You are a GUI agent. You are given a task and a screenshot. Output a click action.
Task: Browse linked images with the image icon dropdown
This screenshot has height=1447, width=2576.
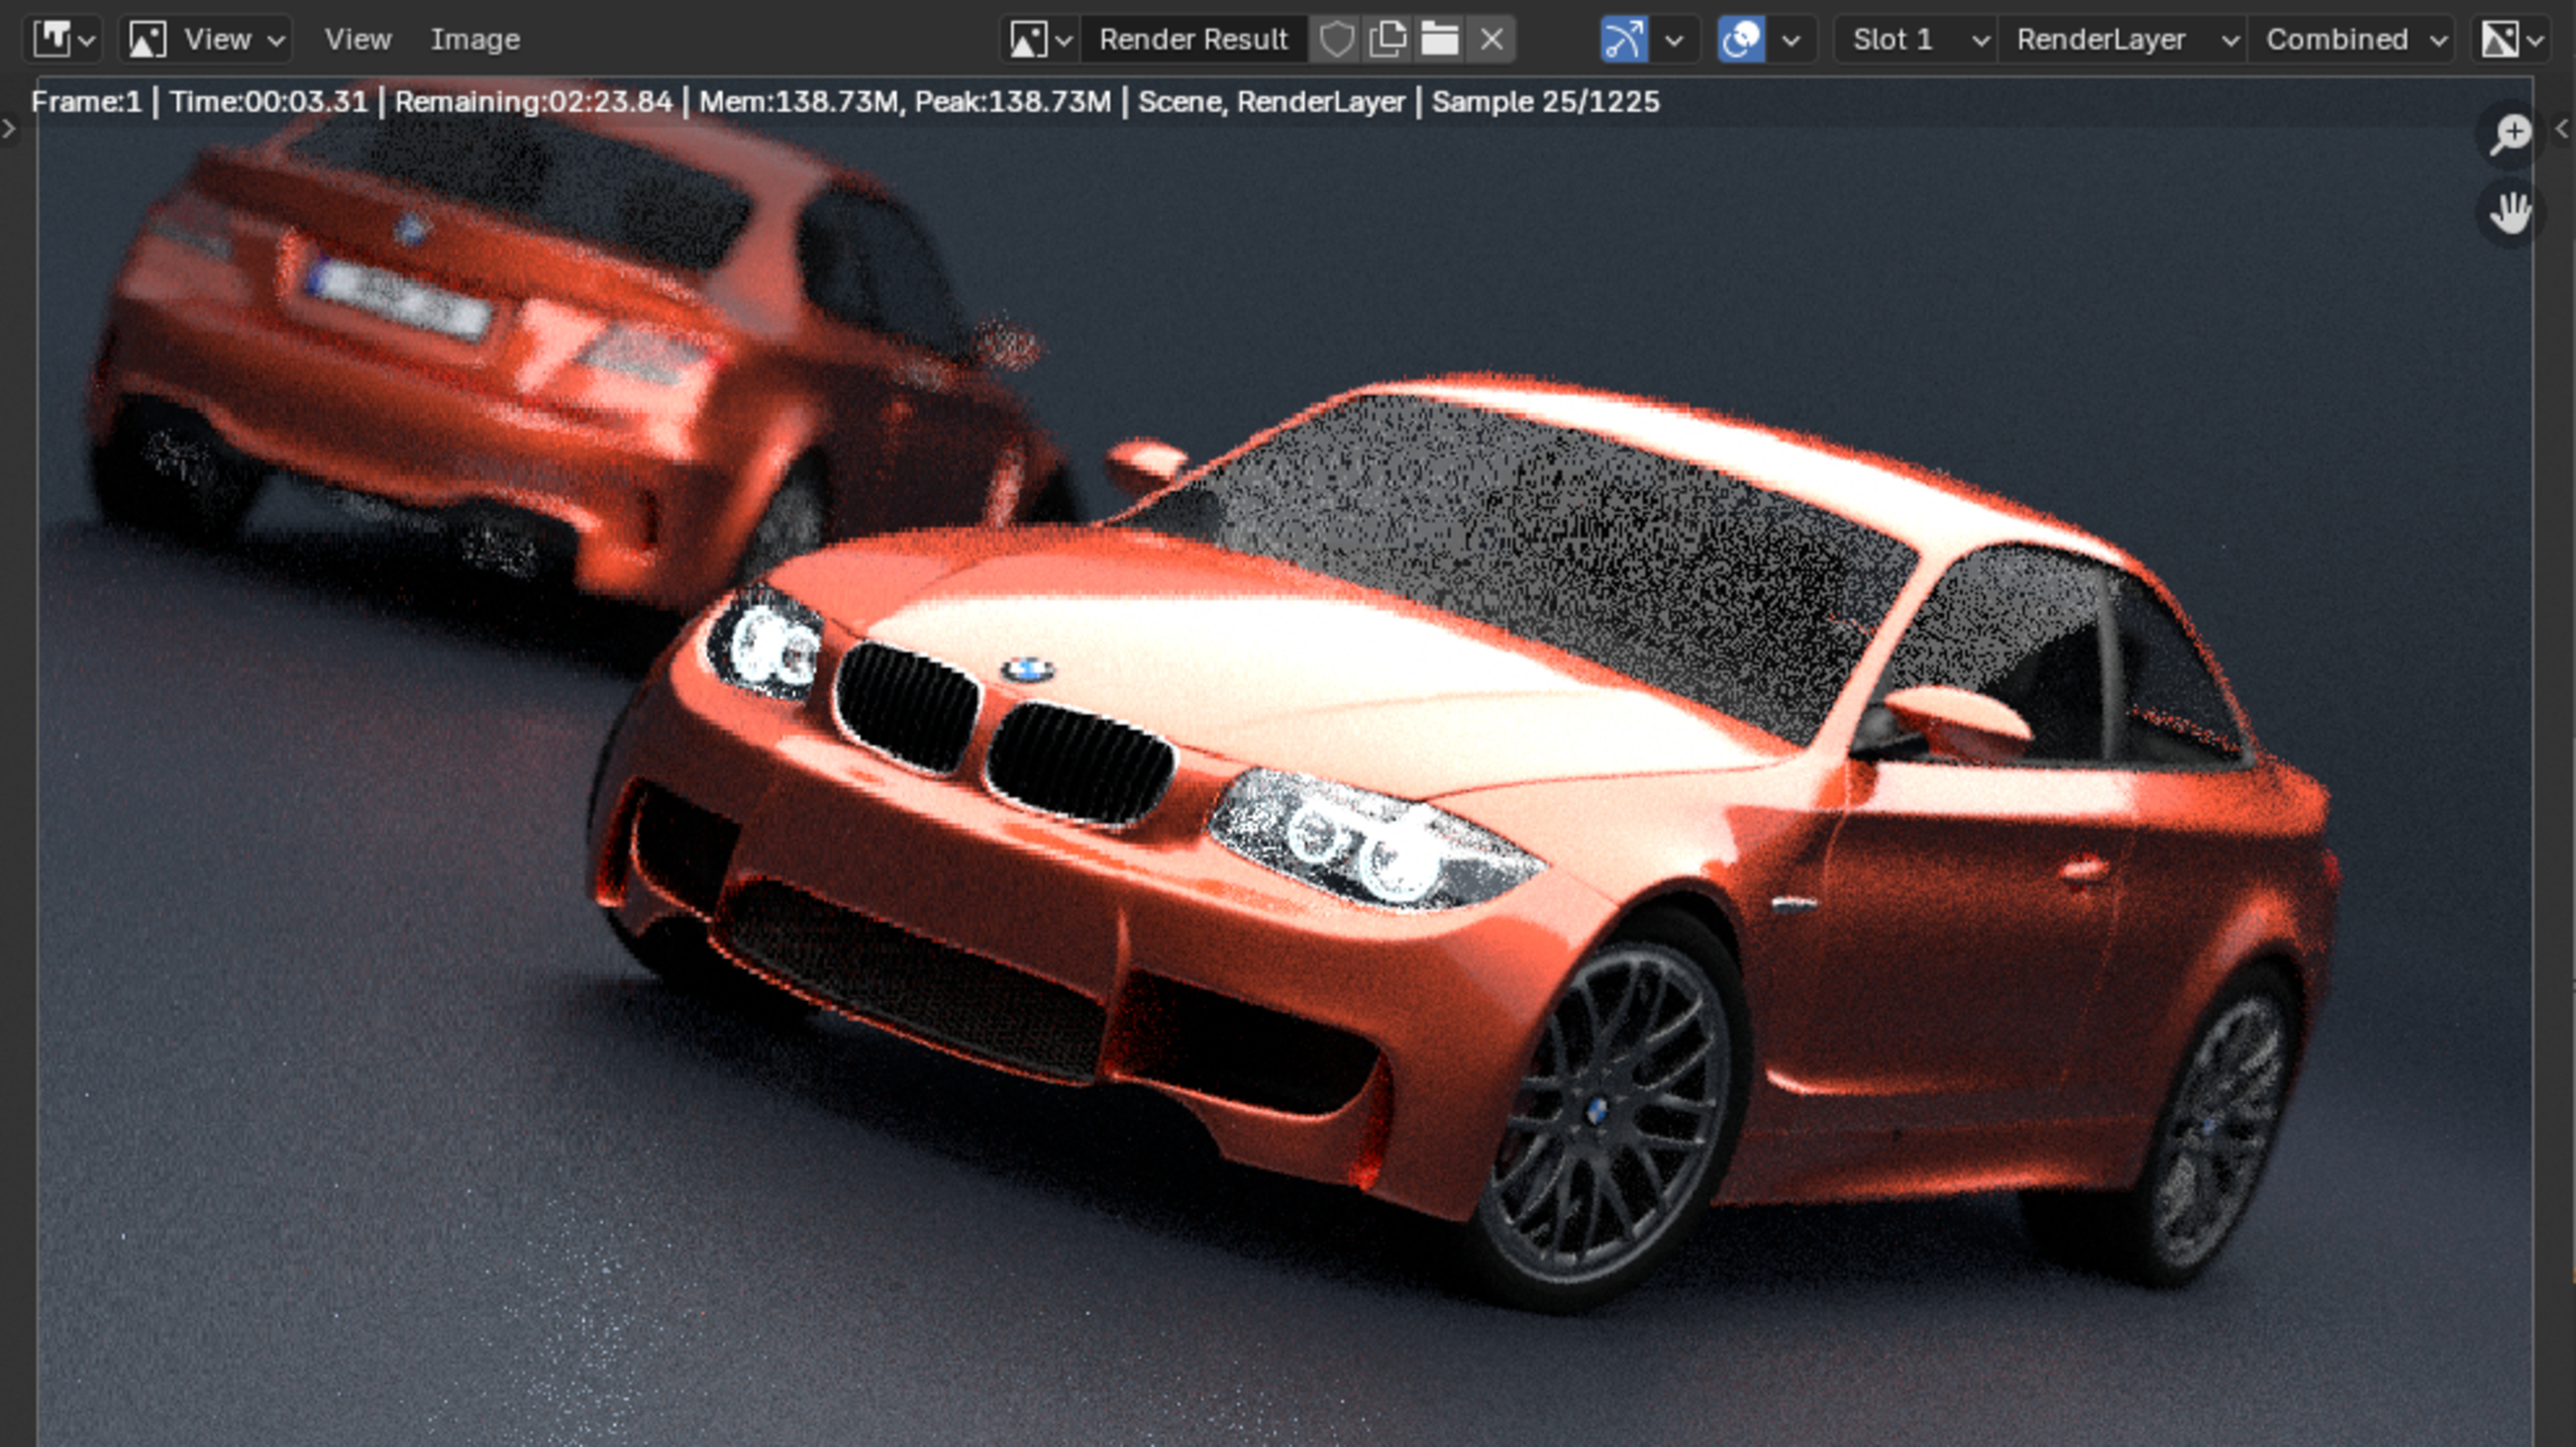(x=1040, y=40)
